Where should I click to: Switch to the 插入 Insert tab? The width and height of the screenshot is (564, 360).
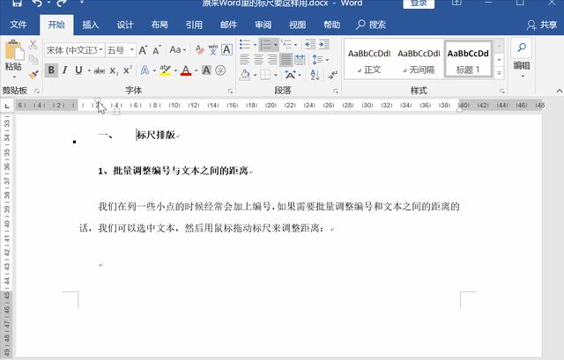pyautogui.click(x=90, y=25)
